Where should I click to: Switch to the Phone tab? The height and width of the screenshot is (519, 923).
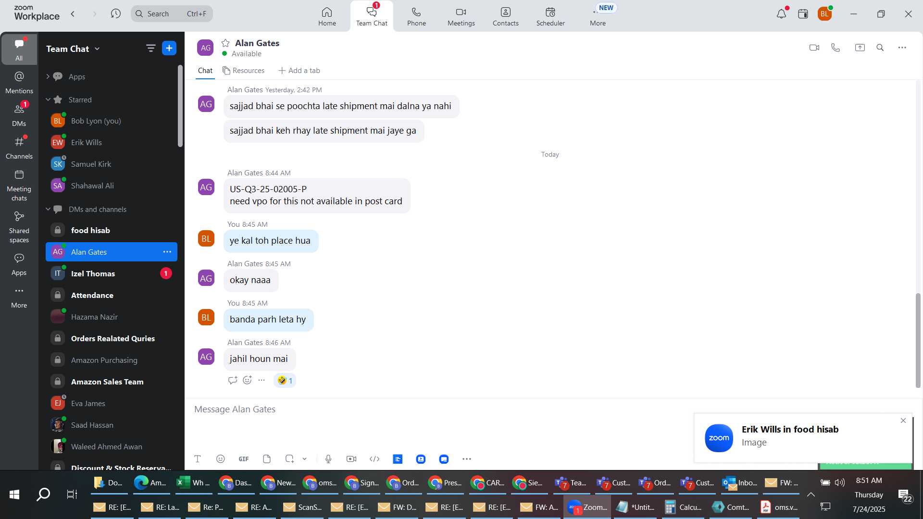click(416, 16)
